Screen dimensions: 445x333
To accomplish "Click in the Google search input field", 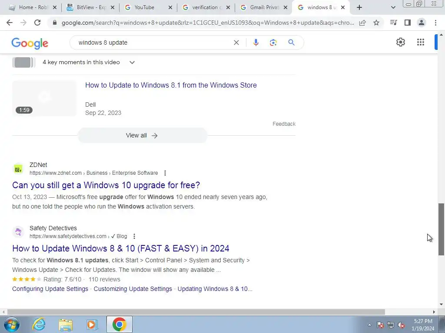I will [153, 42].
